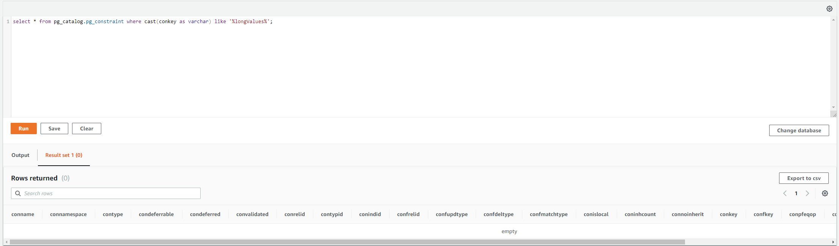Click pg_constraint in the query text
839x246 pixels.
(105, 22)
